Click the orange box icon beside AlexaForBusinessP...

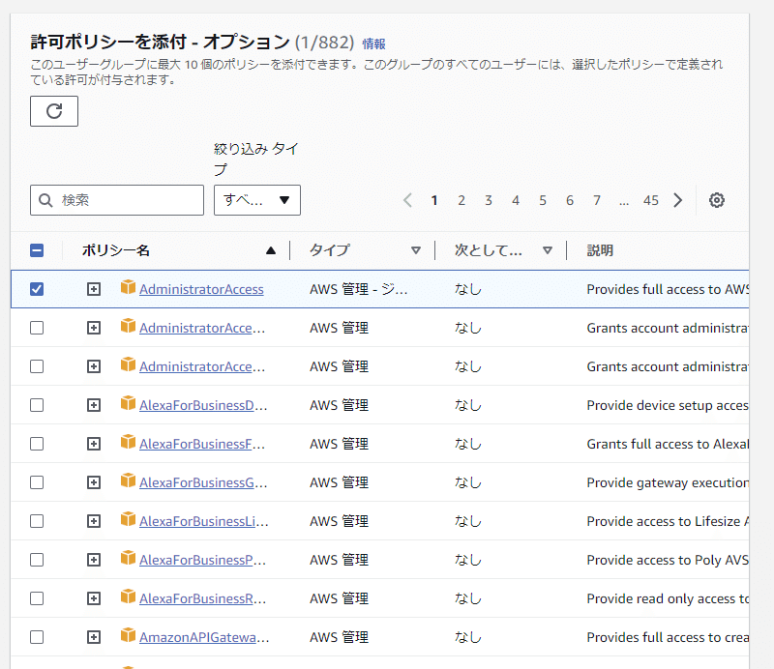128,558
